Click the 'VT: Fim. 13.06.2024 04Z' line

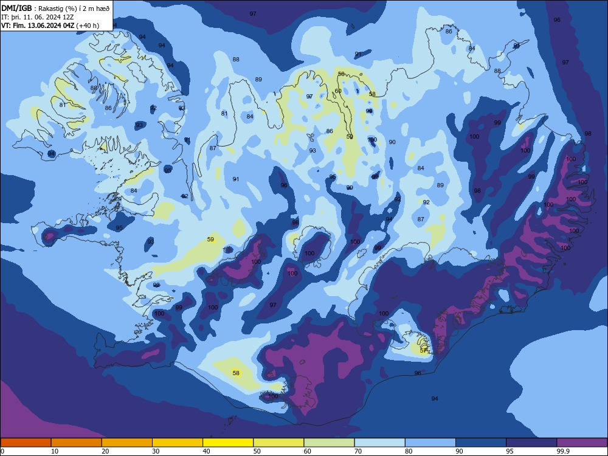[x=38, y=26]
